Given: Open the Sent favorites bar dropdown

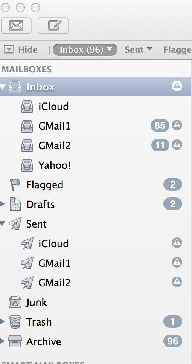Looking at the screenshot, I should 139,50.
